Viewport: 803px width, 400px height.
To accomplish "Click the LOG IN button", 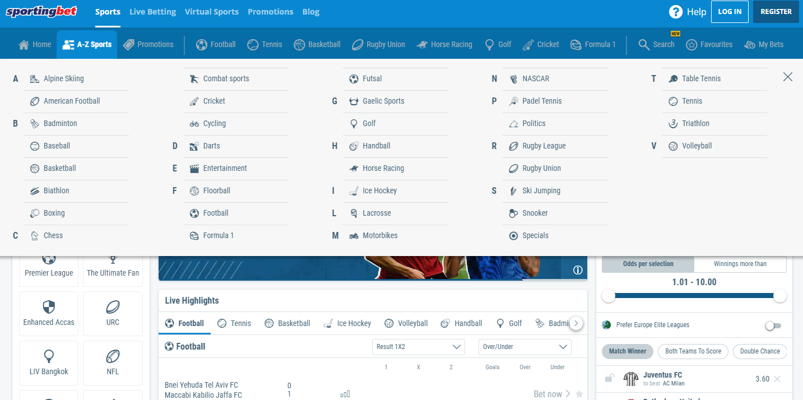I will [730, 11].
